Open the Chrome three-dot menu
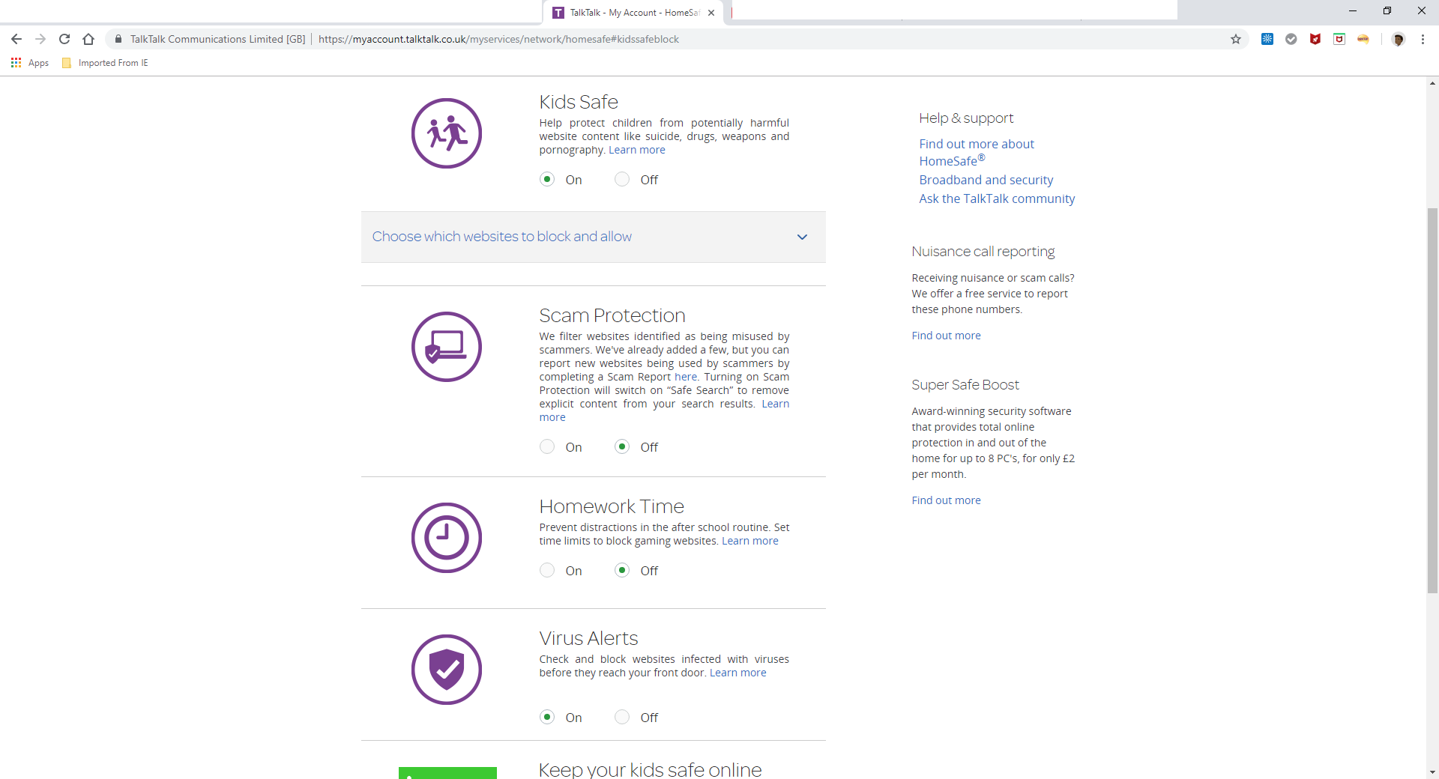1439x779 pixels. pos(1423,39)
